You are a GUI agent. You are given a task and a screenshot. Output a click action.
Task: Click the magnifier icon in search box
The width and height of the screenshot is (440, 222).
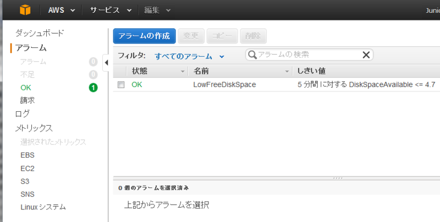[252, 55]
